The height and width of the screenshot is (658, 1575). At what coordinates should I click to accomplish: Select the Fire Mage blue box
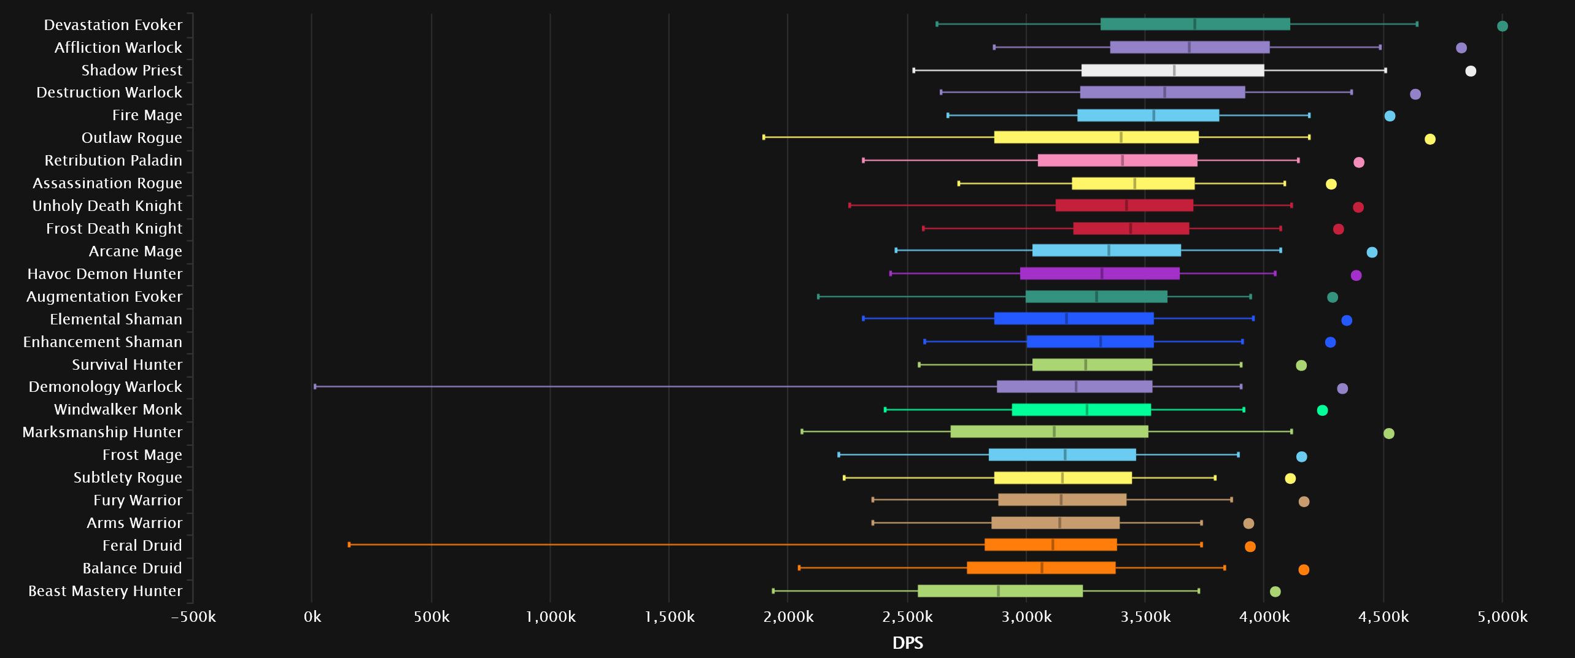coord(1148,115)
